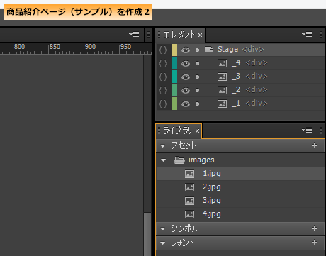This screenshot has height=256, width=326.
Task: Select the _2 <div> label
Action: (257, 89)
